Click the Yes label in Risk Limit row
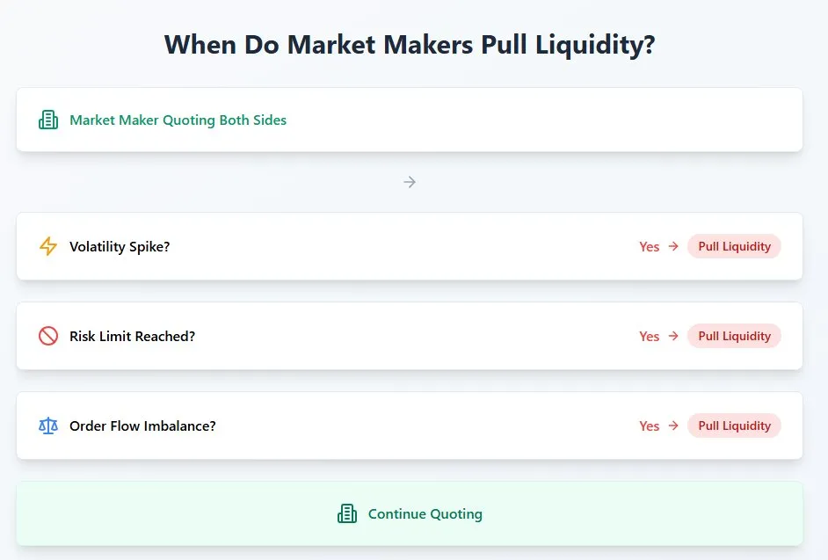The height and width of the screenshot is (560, 828). click(649, 337)
